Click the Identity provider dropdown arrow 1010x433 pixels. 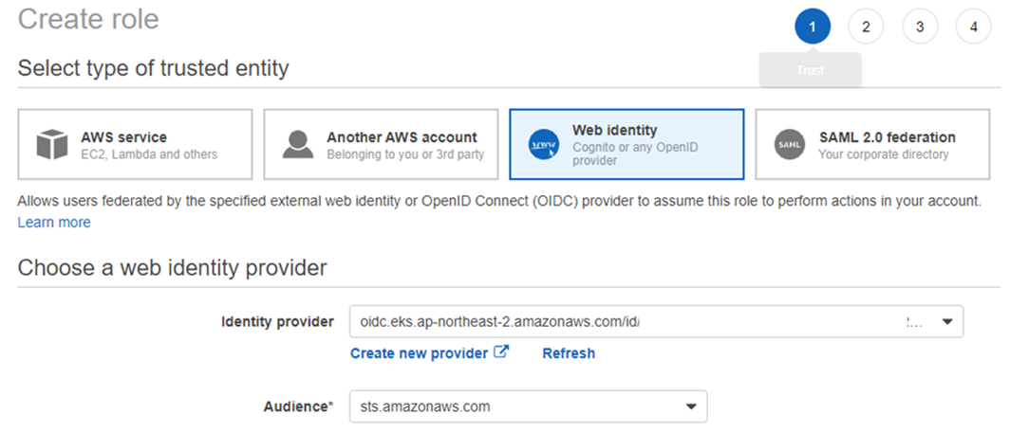(x=947, y=322)
